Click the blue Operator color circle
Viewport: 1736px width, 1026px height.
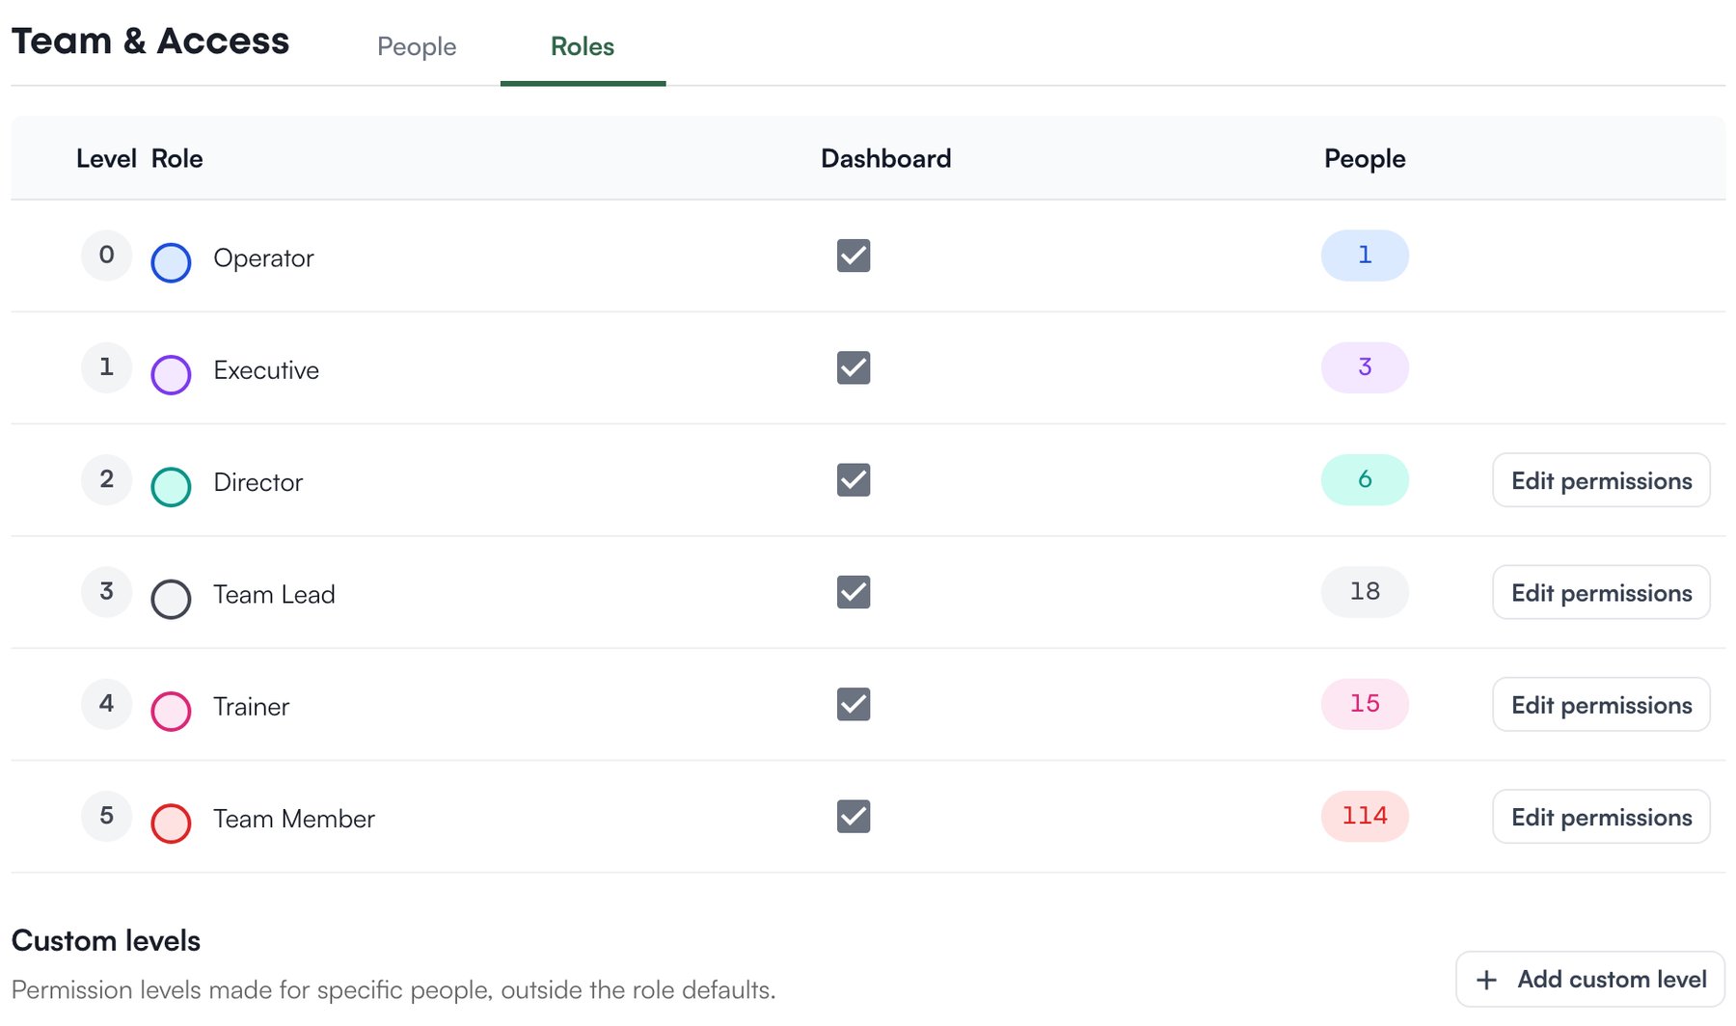pos(171,262)
